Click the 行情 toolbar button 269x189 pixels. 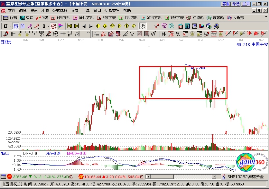pos(10,17)
